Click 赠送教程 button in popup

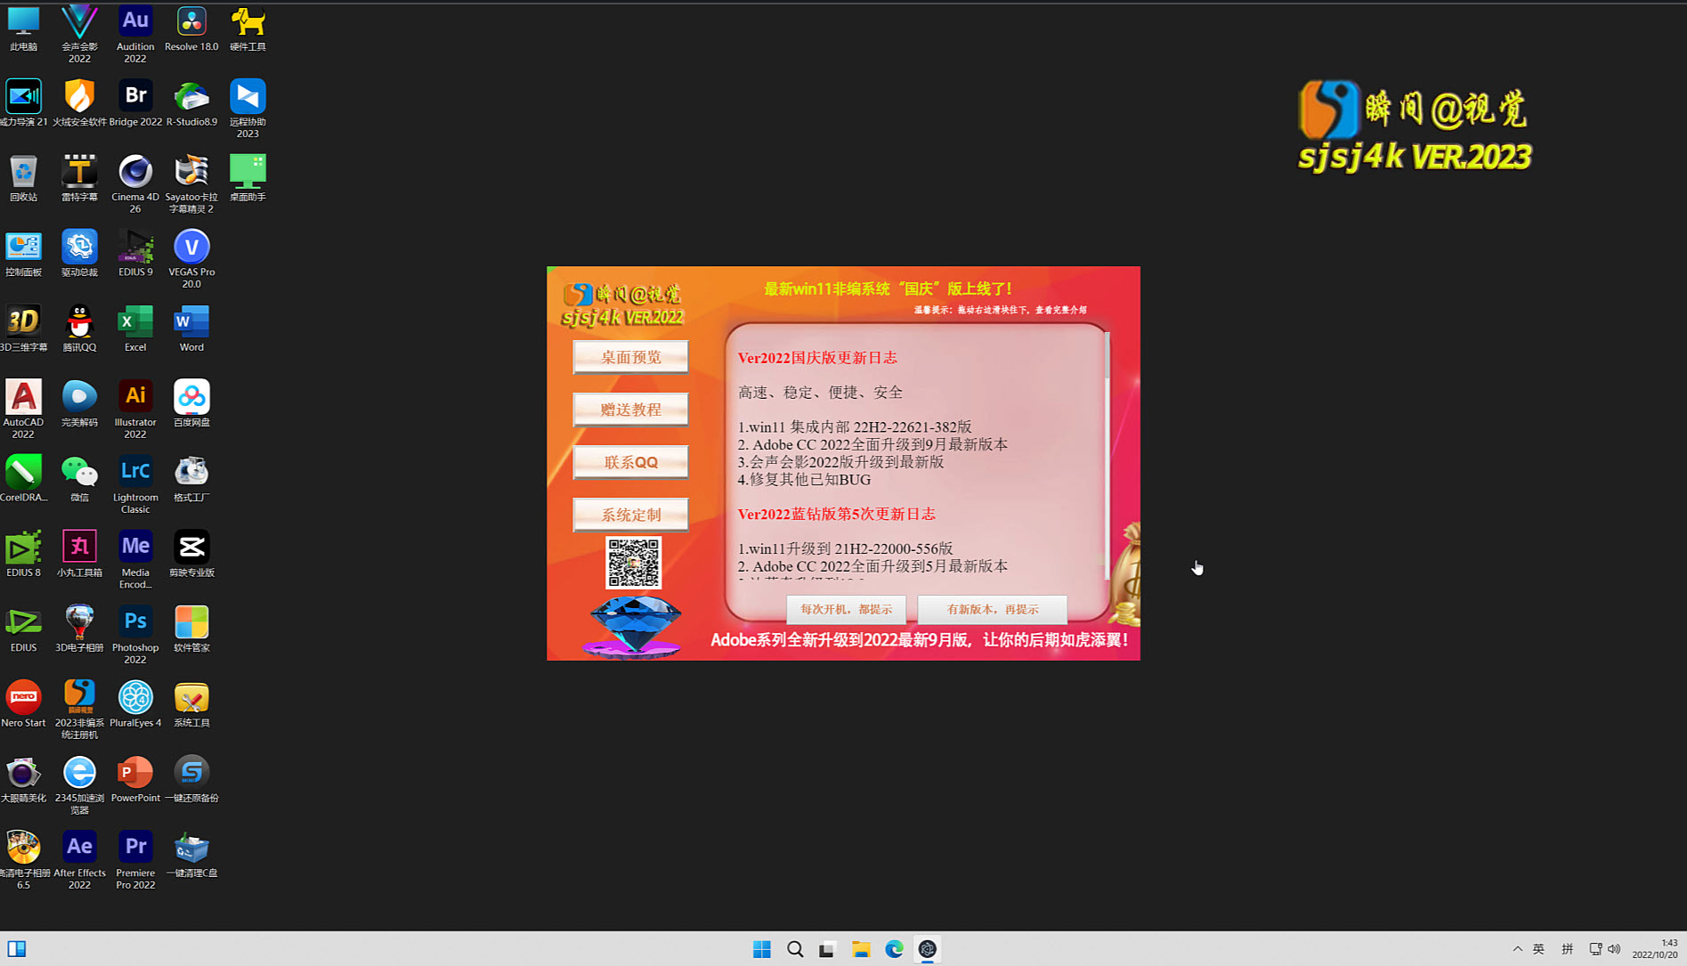(630, 410)
